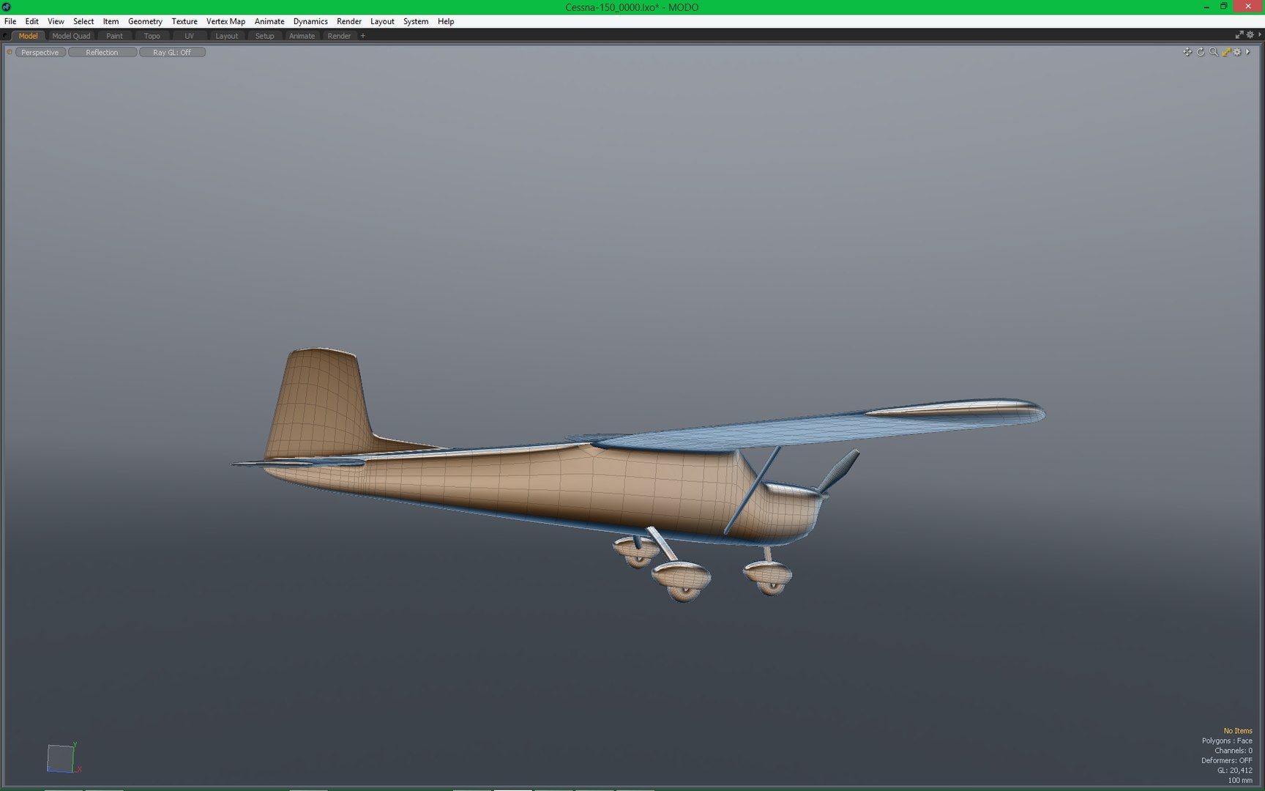Image resolution: width=1265 pixels, height=791 pixels.
Task: Switch to the UV tab
Action: tap(189, 36)
